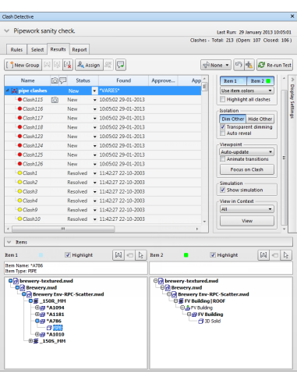Click the comment column header icon
The width and height of the screenshot is (297, 384).
point(63,80)
